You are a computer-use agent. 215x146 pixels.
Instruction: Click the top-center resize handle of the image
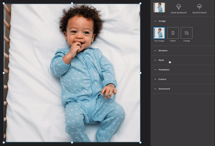[72, 4]
